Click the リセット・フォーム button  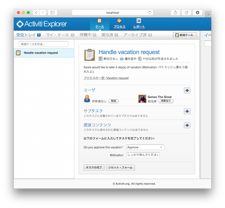pyautogui.click(x=120, y=168)
